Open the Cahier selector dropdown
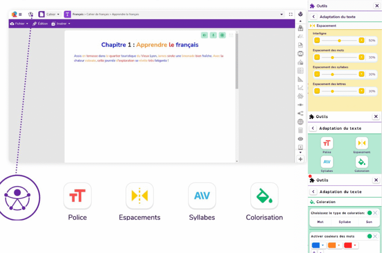Image resolution: width=382 pixels, height=253 pixels. pos(50,14)
